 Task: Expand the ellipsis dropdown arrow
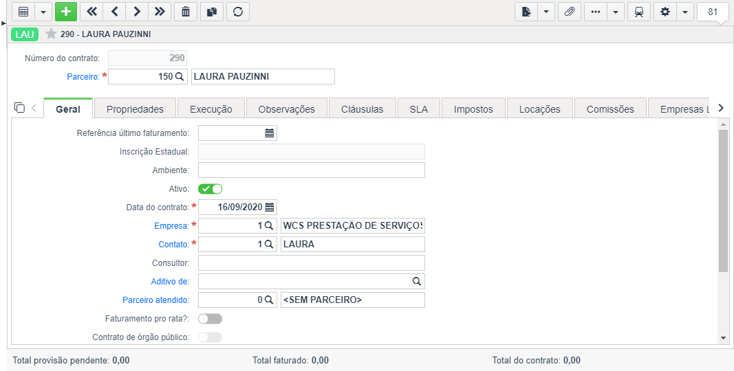(x=616, y=12)
